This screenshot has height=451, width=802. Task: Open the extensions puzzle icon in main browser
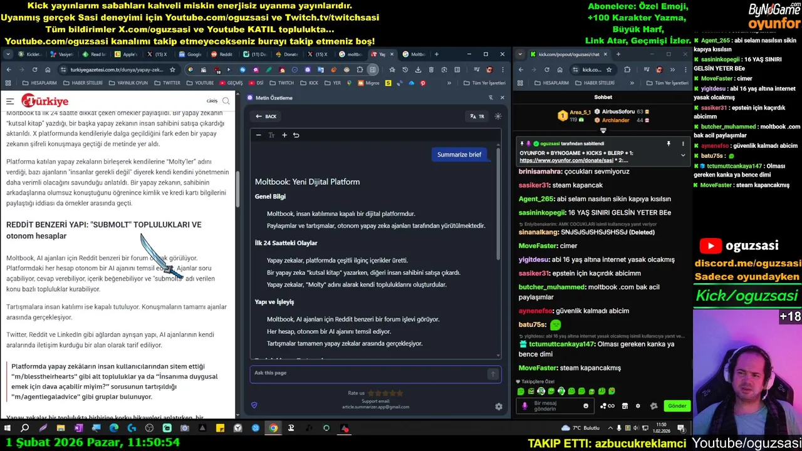point(360,70)
